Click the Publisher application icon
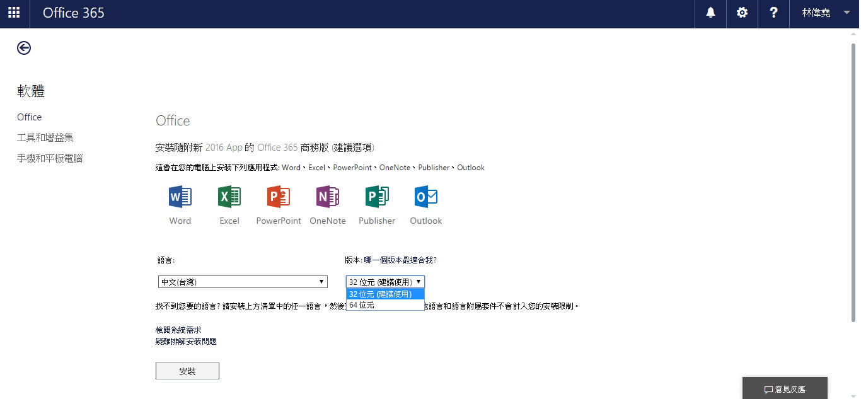Viewport: 861px width, 399px height. (377, 197)
